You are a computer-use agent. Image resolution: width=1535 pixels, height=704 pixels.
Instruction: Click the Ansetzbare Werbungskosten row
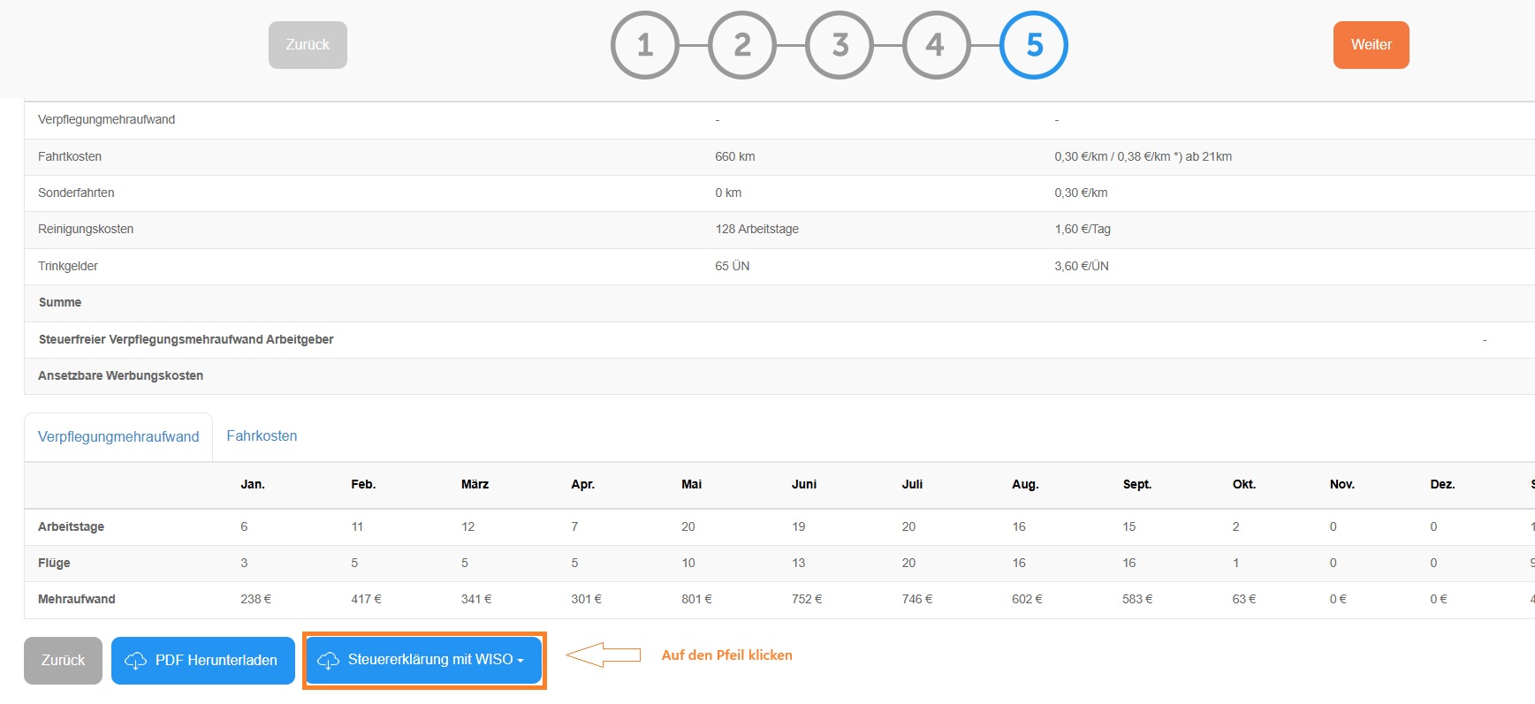(x=779, y=375)
